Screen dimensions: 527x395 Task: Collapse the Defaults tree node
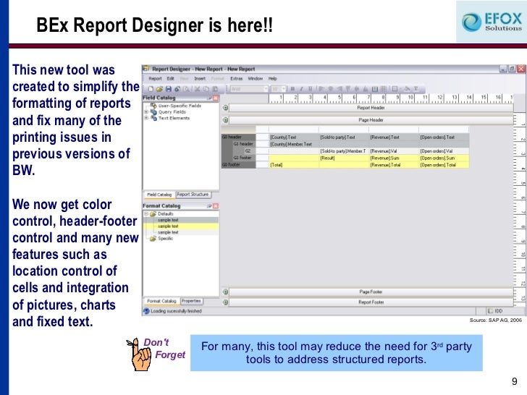(146, 213)
